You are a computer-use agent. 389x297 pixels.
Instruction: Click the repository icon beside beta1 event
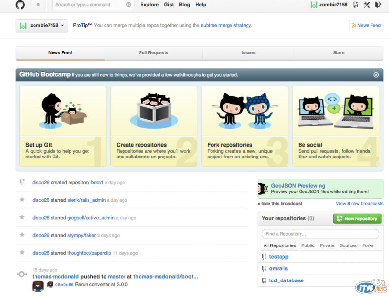pos(22,182)
